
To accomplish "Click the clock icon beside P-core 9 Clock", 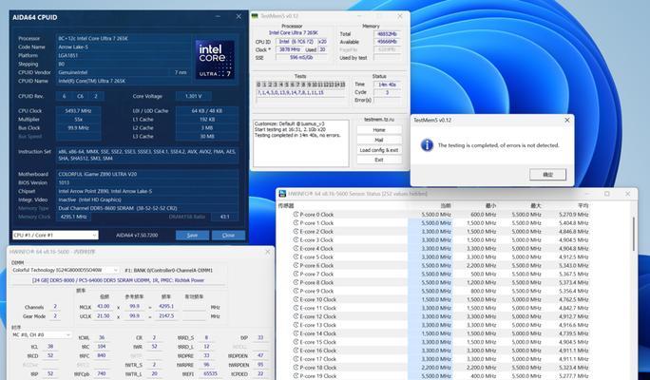I will (296, 291).
